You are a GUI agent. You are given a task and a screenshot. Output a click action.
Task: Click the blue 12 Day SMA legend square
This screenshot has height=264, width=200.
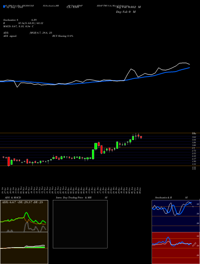coord(4,7)
